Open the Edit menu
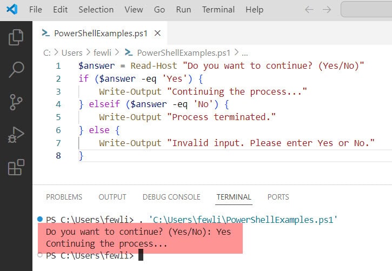 tap(60, 10)
